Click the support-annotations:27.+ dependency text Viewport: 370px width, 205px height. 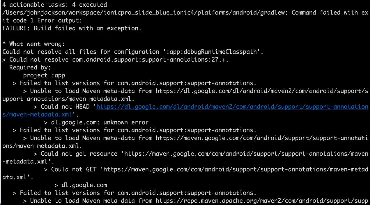[x=150, y=60]
